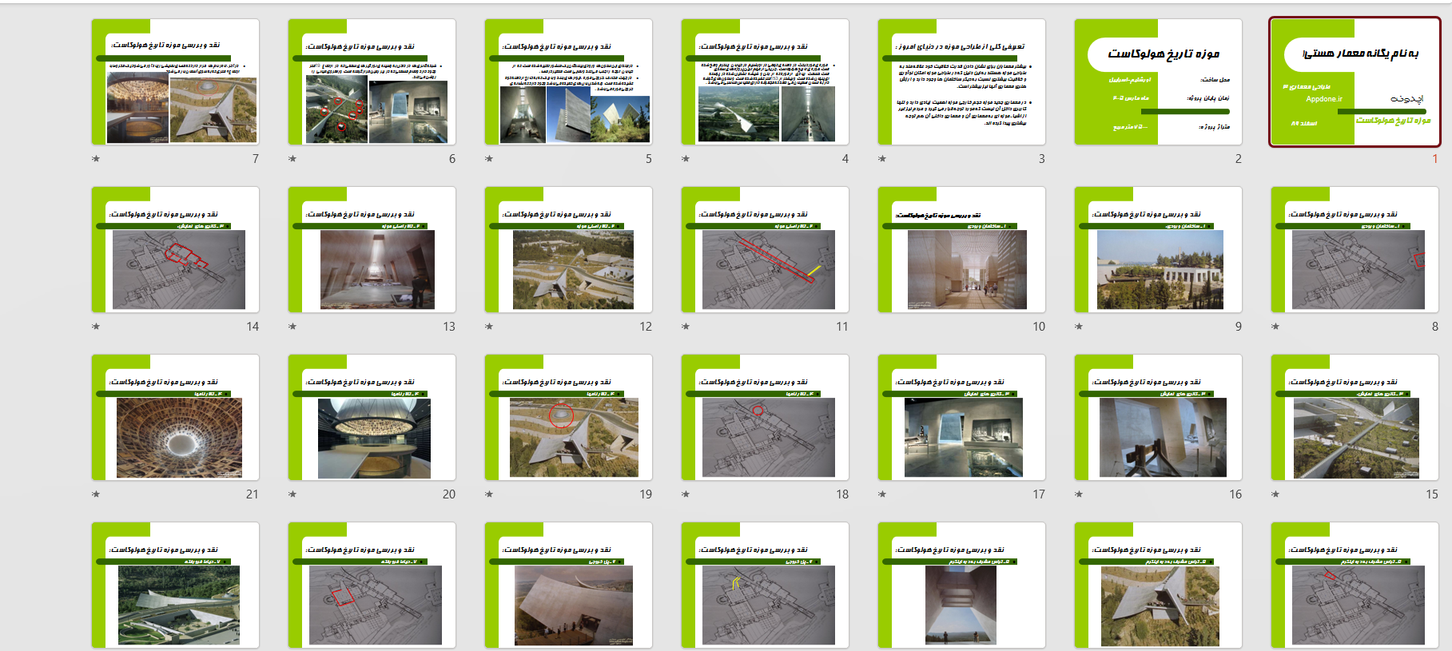Click the star icon below slide 17
This screenshot has height=651, width=1452.
pos(882,494)
